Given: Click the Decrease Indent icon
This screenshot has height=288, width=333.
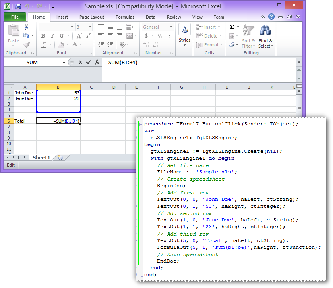Looking at the screenshot, I should [x=101, y=44].
